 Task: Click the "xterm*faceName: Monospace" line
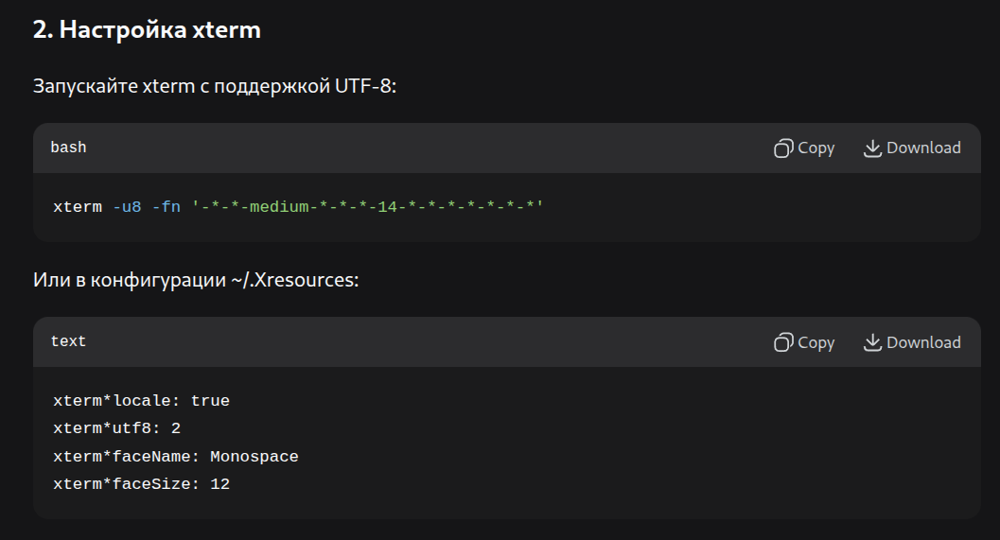175,457
